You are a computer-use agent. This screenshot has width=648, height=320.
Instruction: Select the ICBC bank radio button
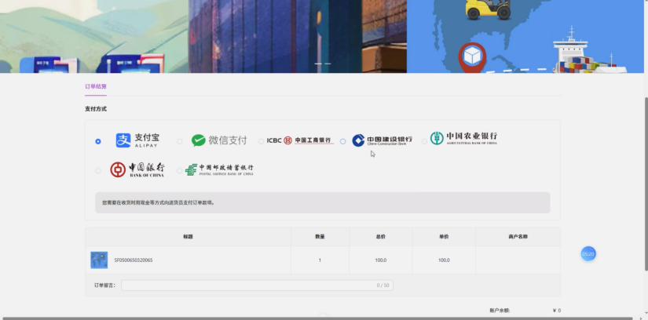[x=262, y=141]
